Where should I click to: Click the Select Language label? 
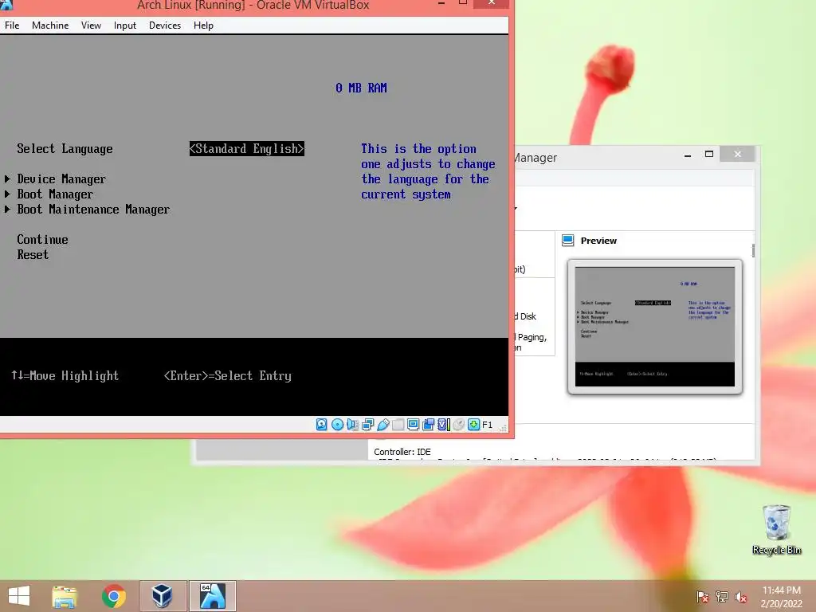(65, 149)
